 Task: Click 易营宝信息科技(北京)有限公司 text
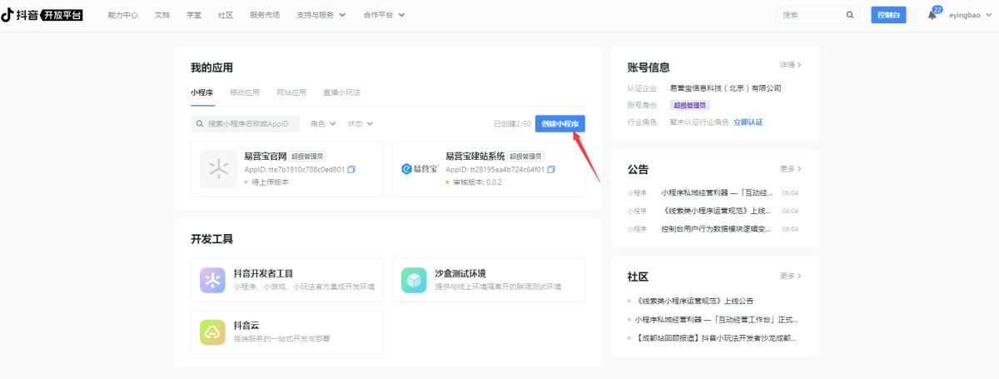point(726,87)
